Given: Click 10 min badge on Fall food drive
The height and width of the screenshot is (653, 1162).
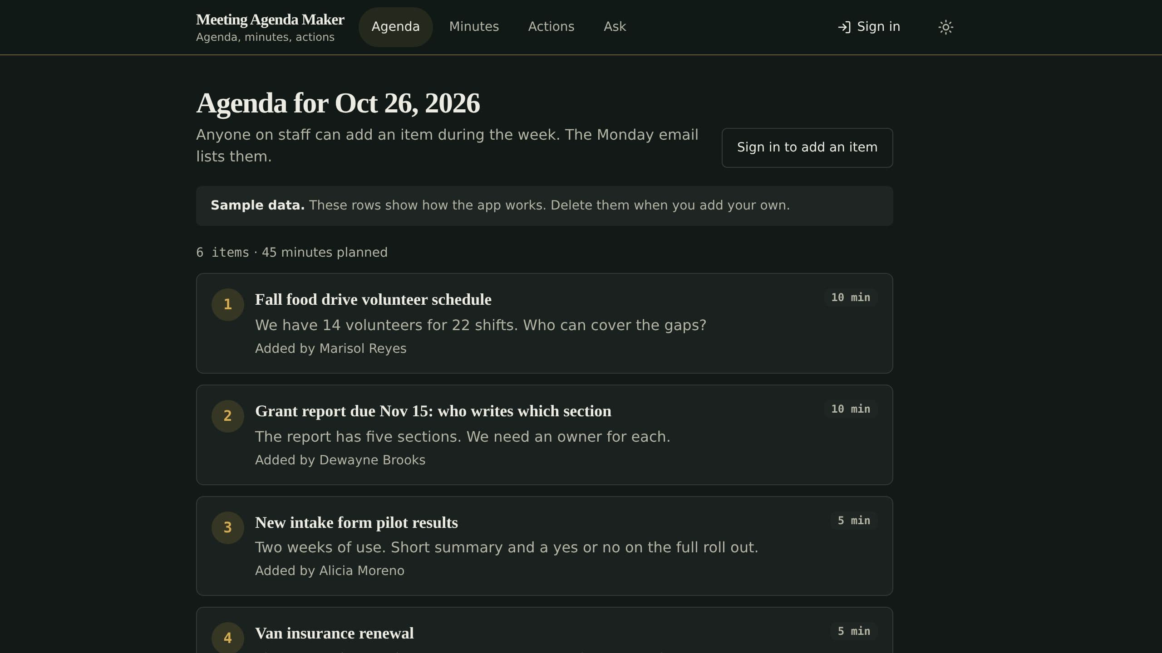Looking at the screenshot, I should (851, 297).
